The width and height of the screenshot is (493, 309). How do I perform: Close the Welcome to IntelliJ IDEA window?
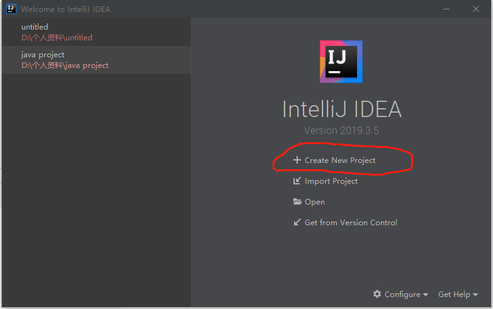click(x=476, y=9)
